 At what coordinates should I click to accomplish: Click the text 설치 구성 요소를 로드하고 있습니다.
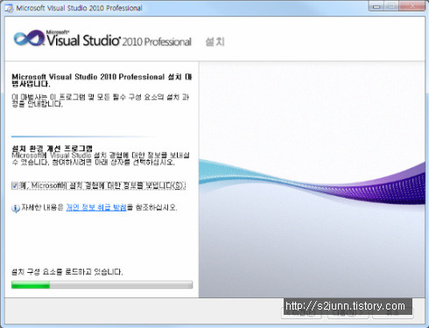click(x=67, y=272)
